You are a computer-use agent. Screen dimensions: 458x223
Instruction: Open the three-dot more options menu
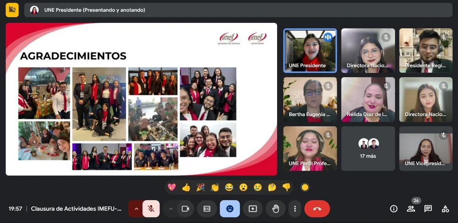pos(294,209)
